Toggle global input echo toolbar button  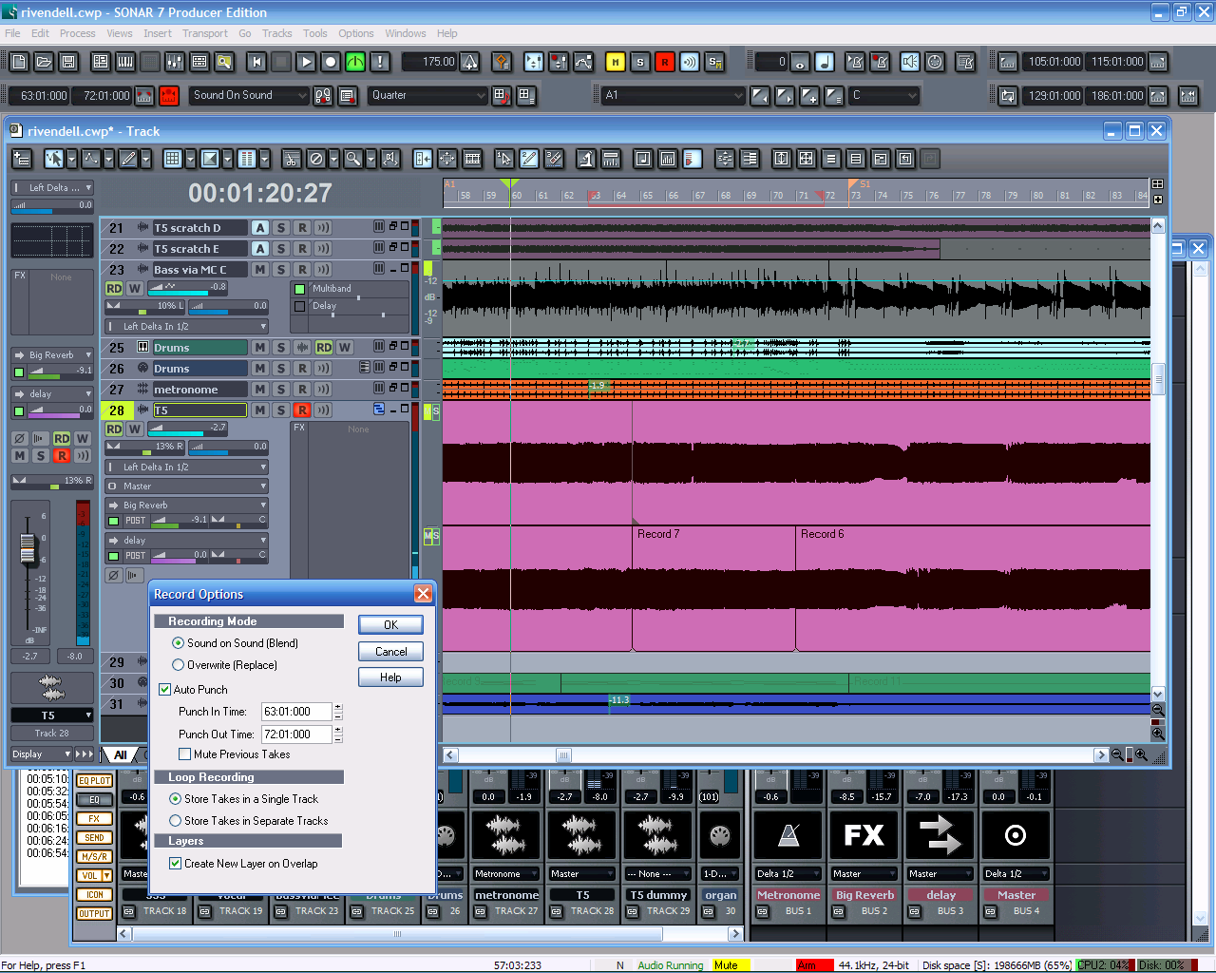pyautogui.click(x=690, y=62)
